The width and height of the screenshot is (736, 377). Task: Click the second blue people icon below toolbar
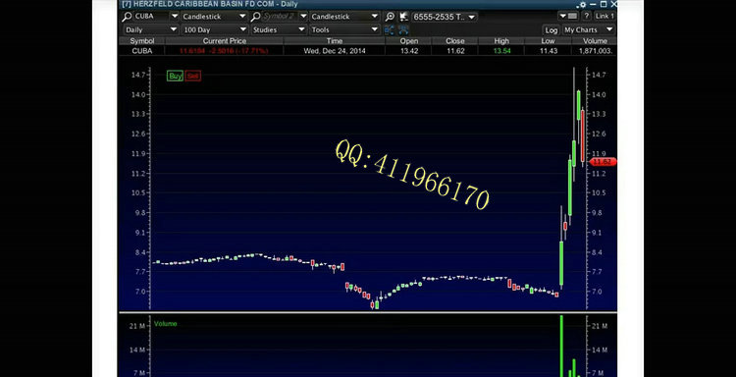point(403,30)
